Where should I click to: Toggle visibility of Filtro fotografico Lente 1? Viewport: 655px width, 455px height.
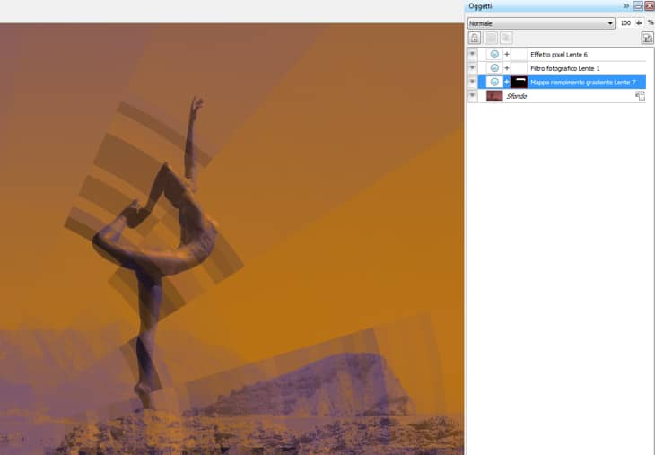point(473,68)
